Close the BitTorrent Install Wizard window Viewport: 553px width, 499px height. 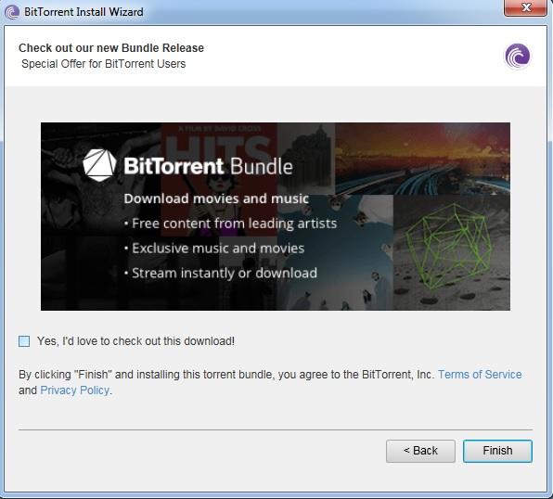(x=526, y=7)
